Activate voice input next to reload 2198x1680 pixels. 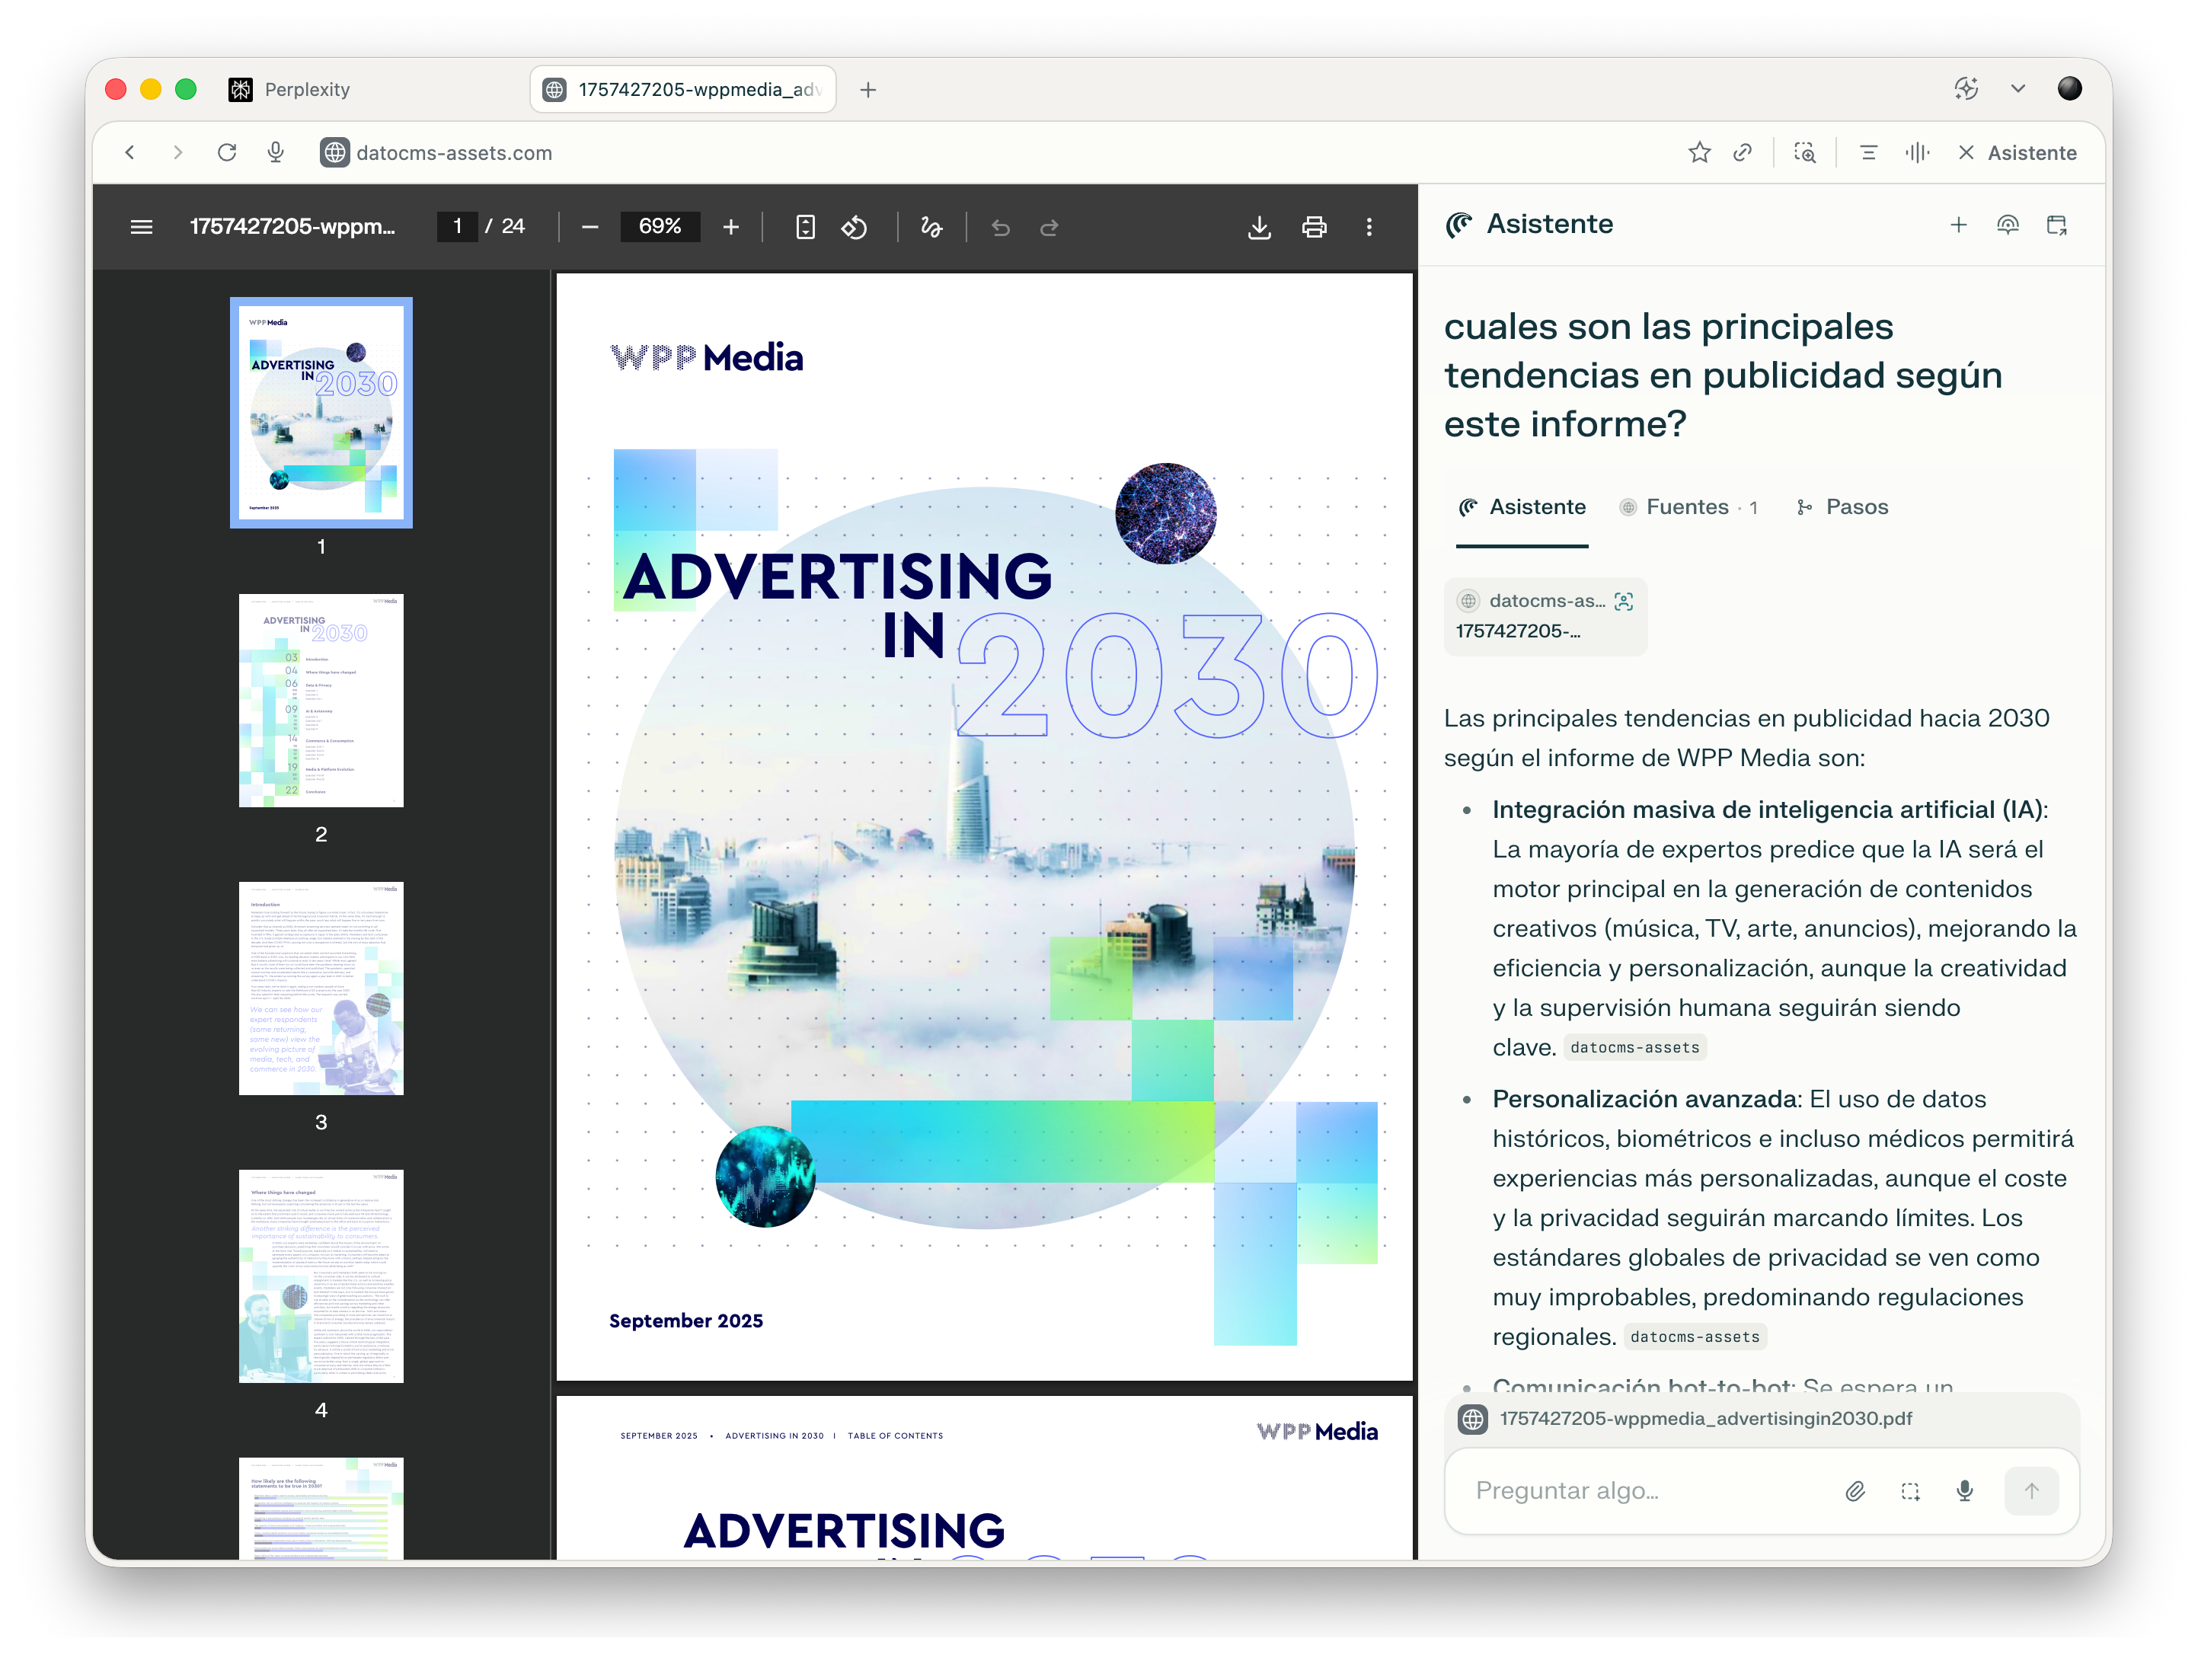click(276, 153)
